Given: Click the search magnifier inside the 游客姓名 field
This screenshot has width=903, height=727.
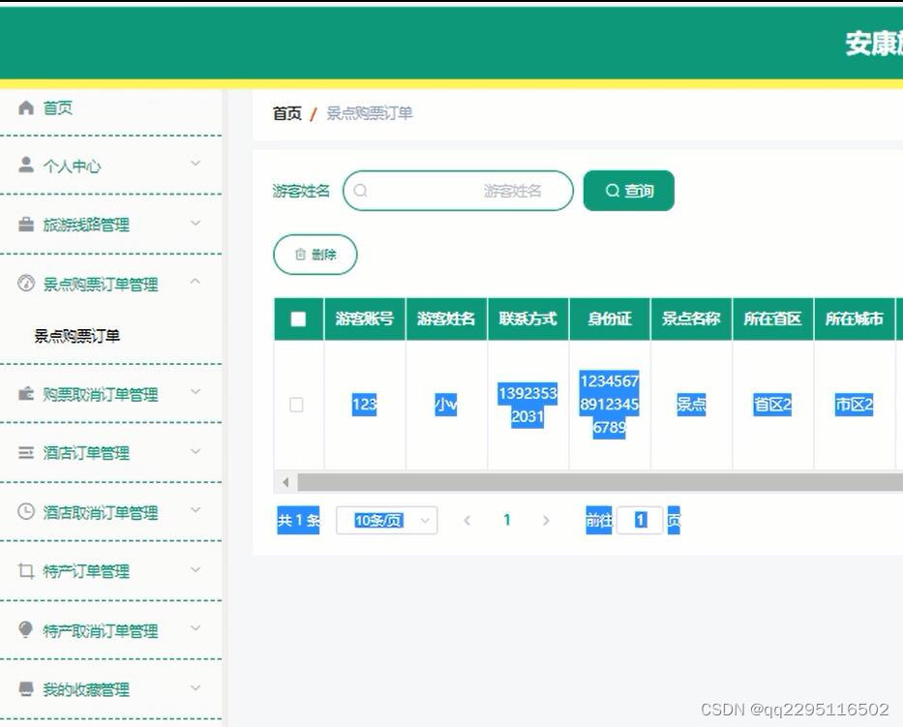Looking at the screenshot, I should (360, 190).
